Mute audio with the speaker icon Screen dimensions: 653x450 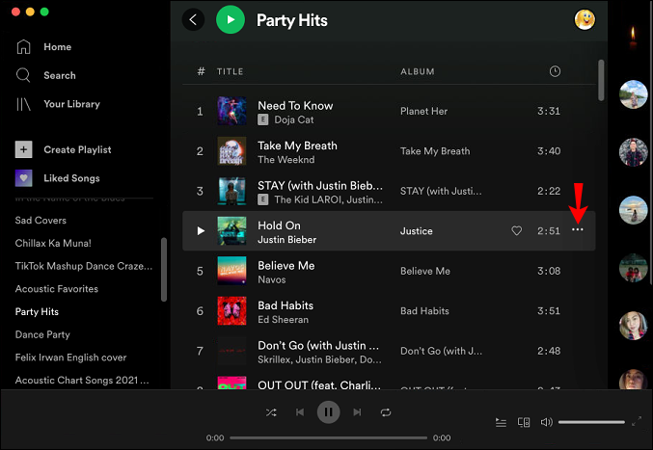546,422
